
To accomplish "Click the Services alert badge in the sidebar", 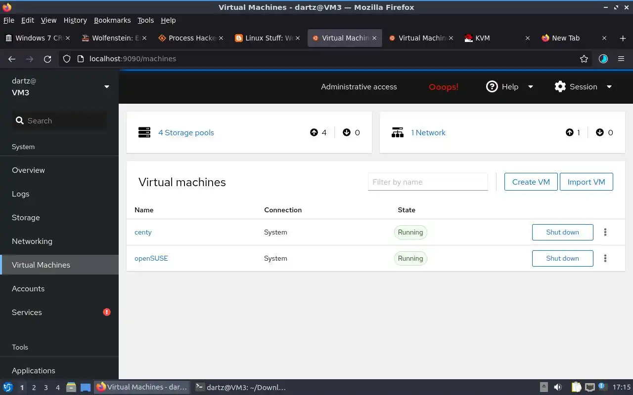I will tap(107, 312).
